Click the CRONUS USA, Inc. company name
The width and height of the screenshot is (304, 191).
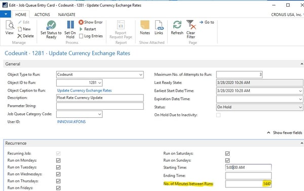tap(287, 15)
